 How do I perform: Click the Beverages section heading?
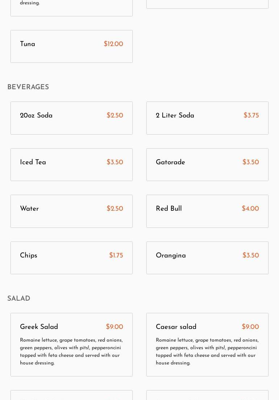(28, 87)
